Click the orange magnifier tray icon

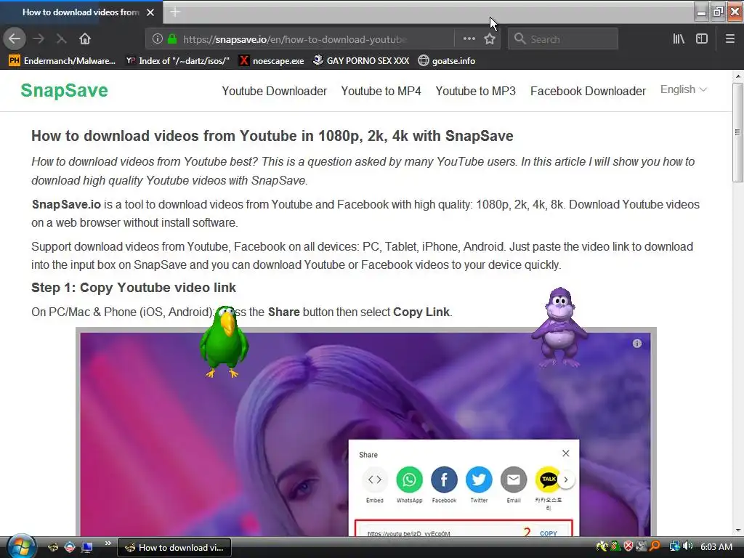click(x=655, y=546)
